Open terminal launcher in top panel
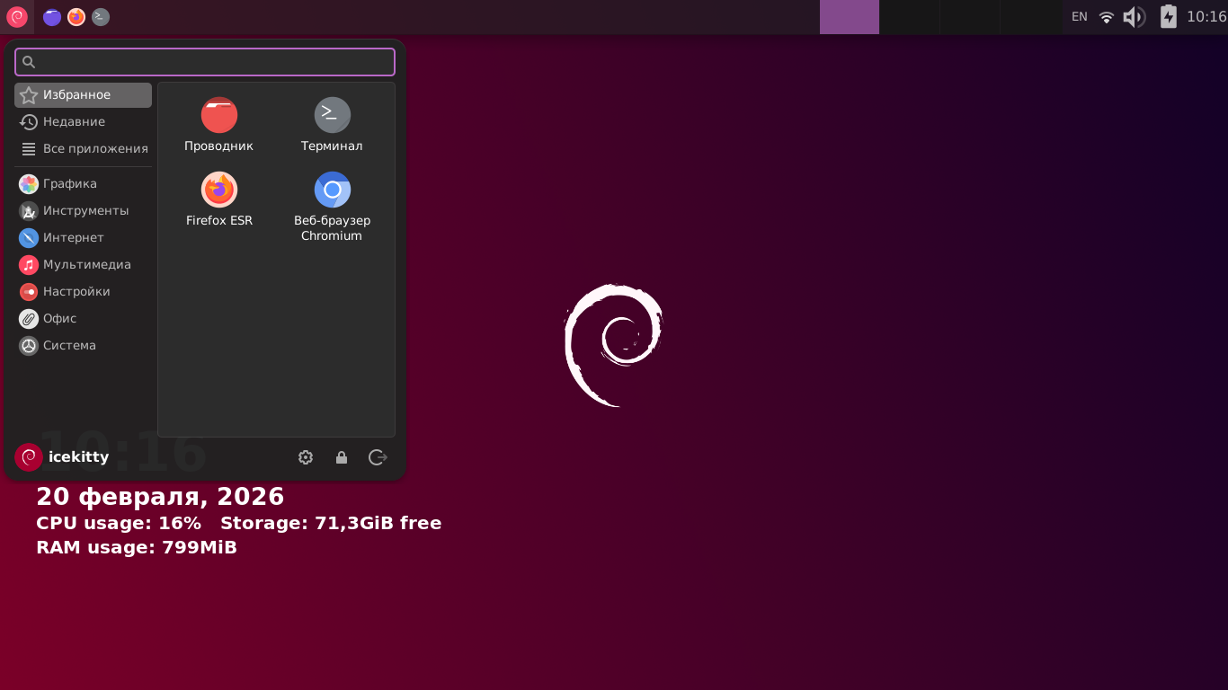1228x690 pixels. point(101,17)
